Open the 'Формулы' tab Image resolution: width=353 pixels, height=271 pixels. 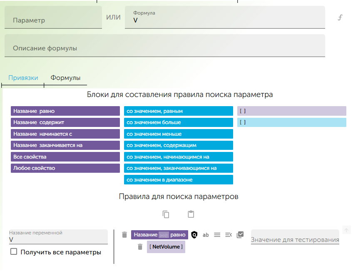[65, 78]
